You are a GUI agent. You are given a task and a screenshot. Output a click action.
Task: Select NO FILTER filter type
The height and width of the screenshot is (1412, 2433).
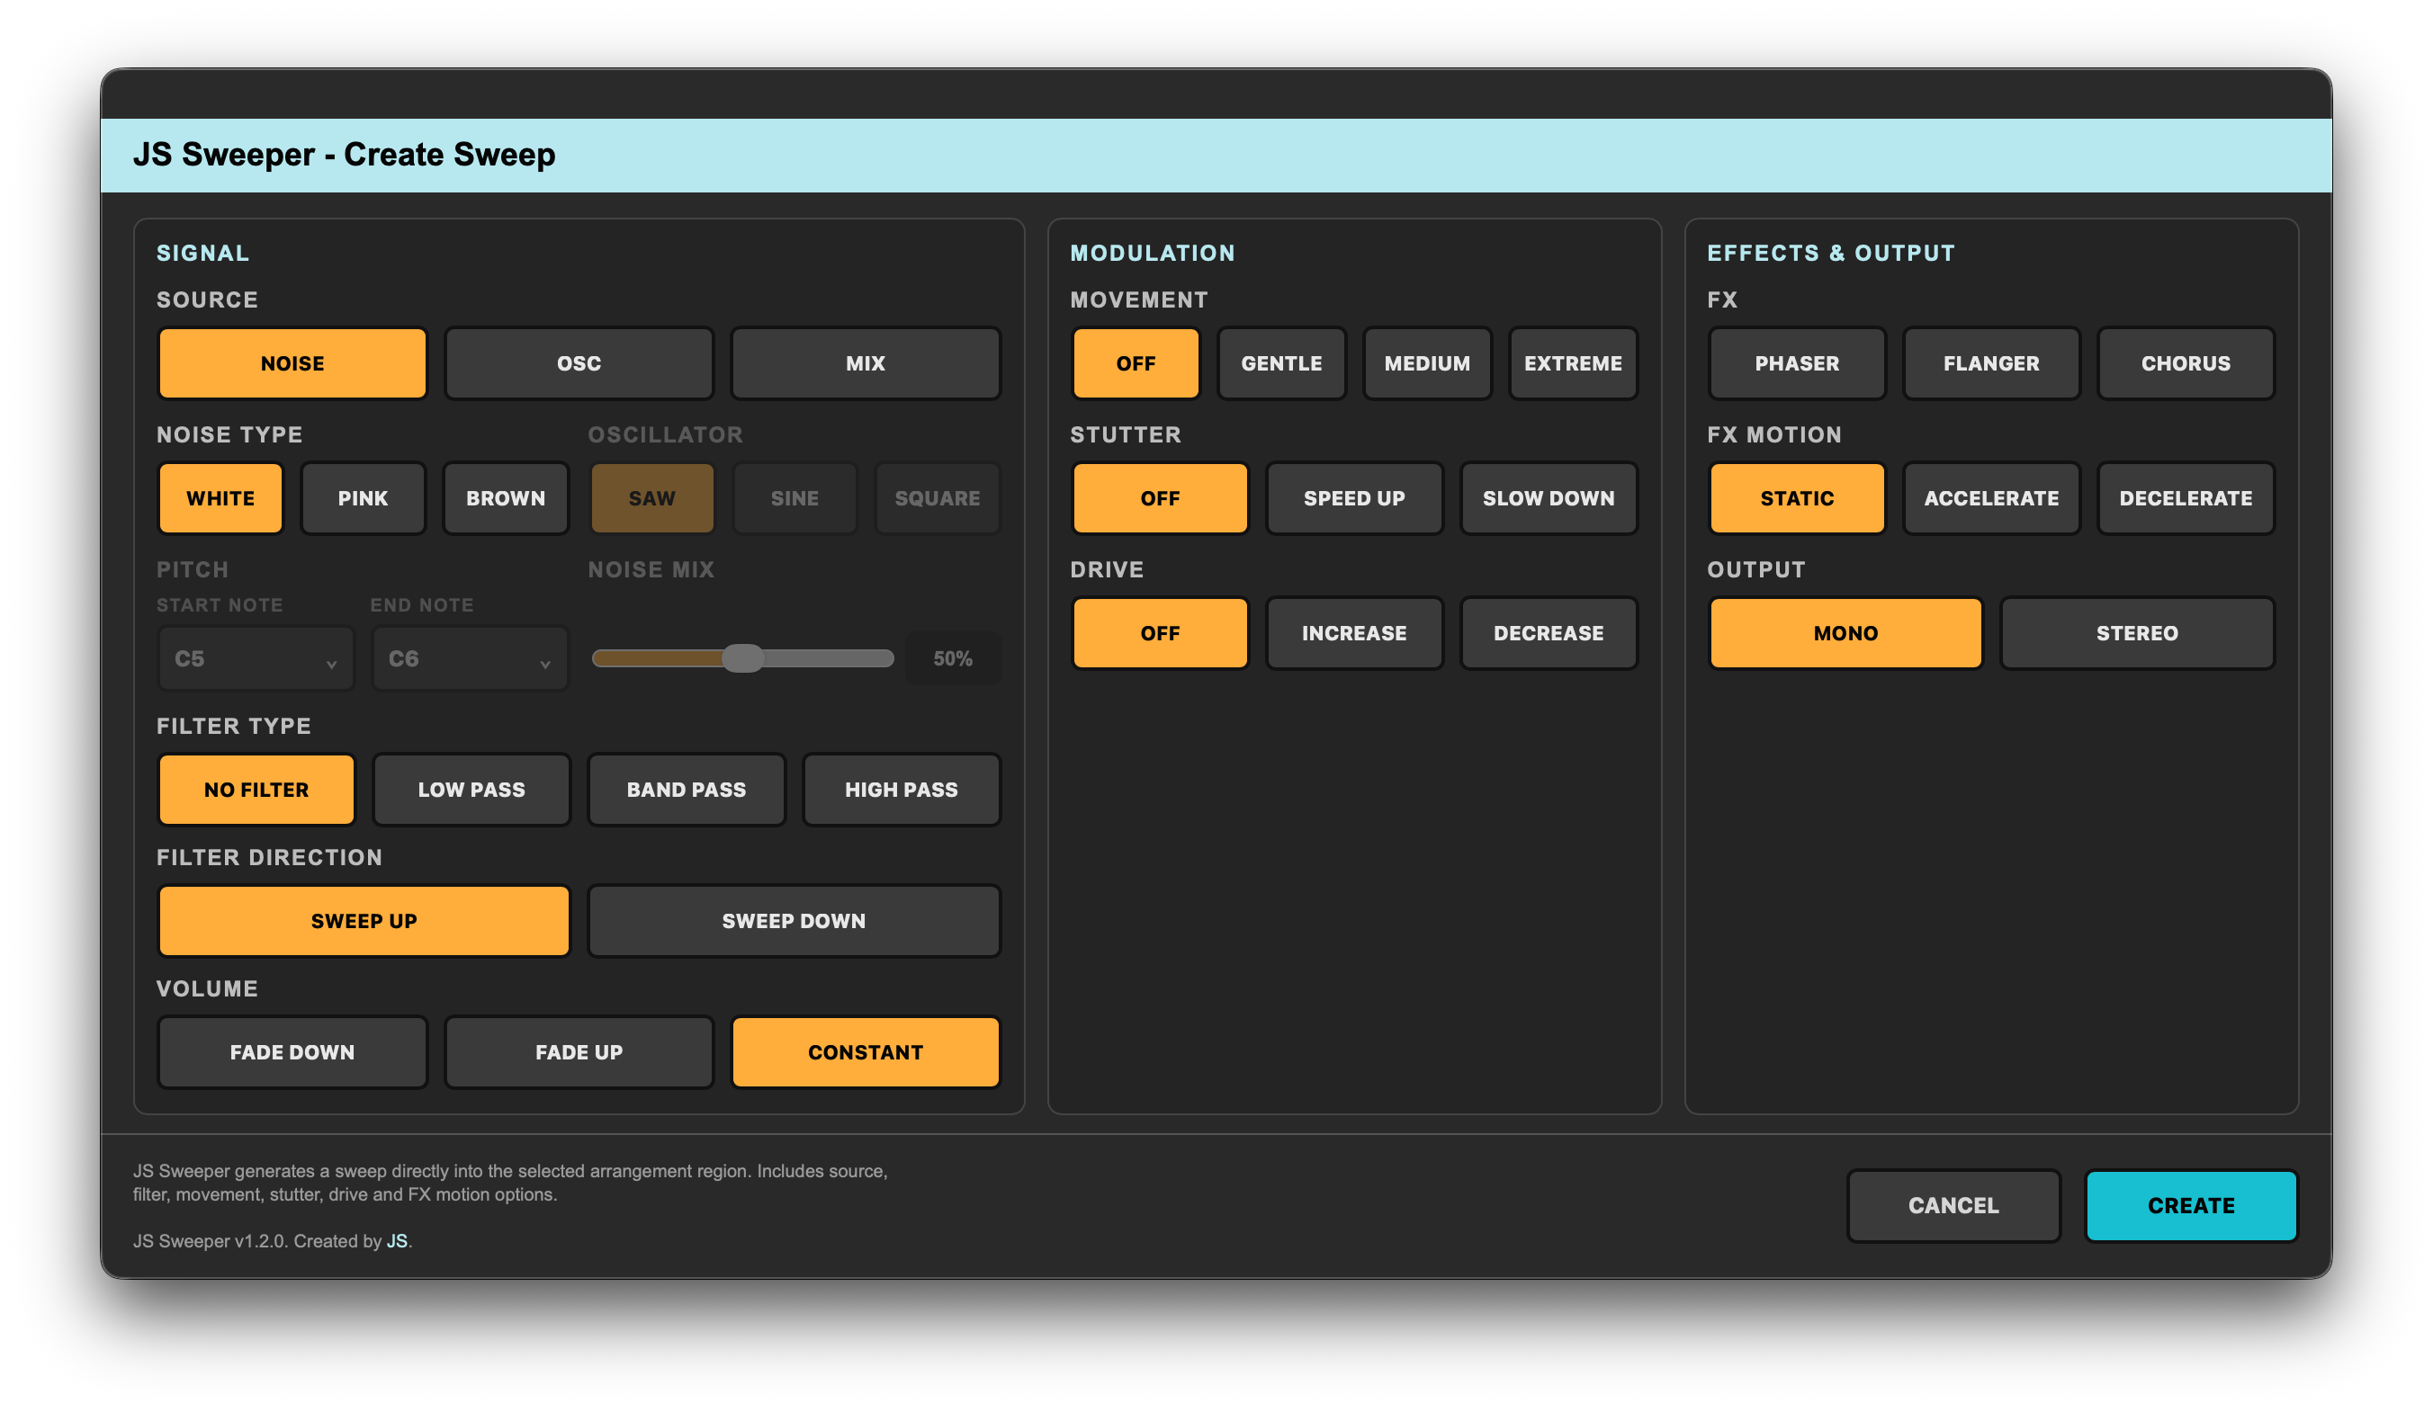pyautogui.click(x=256, y=790)
